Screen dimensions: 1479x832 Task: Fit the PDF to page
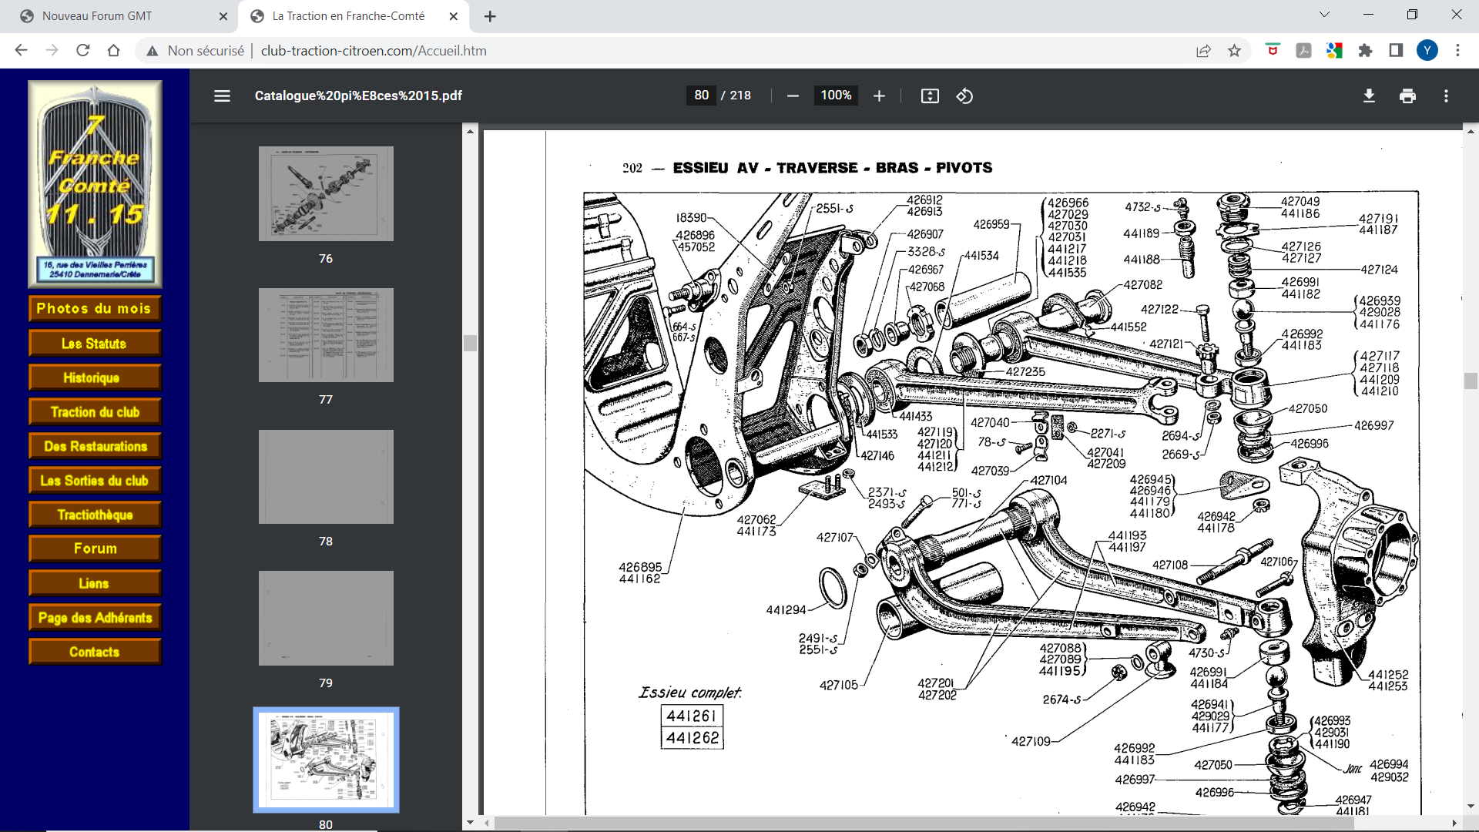(930, 96)
